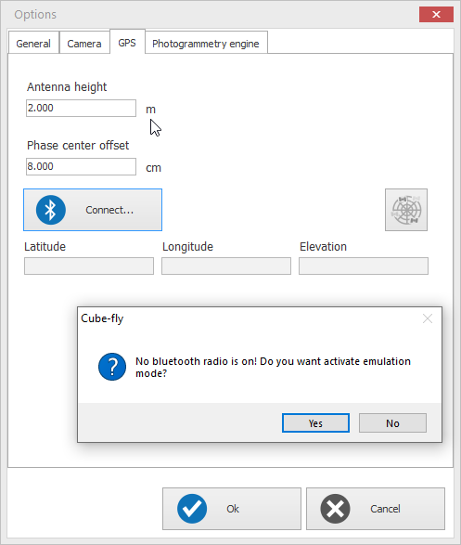Viewport: 461px width, 545px height.
Task: Focus the Phase center offset field
Action: [81, 166]
